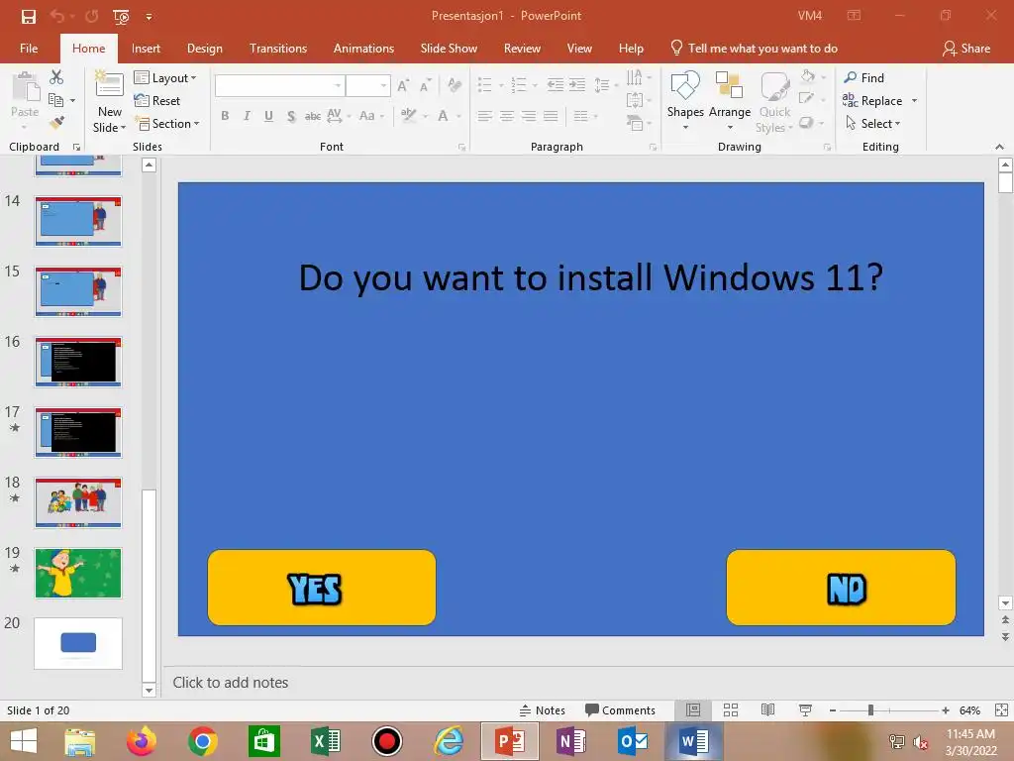Click zoom slider handle
Viewport: 1014px width, 761px height.
pyautogui.click(x=870, y=710)
